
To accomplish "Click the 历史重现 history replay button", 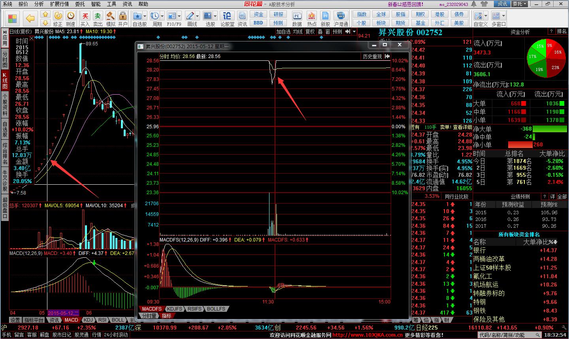I will (373, 56).
